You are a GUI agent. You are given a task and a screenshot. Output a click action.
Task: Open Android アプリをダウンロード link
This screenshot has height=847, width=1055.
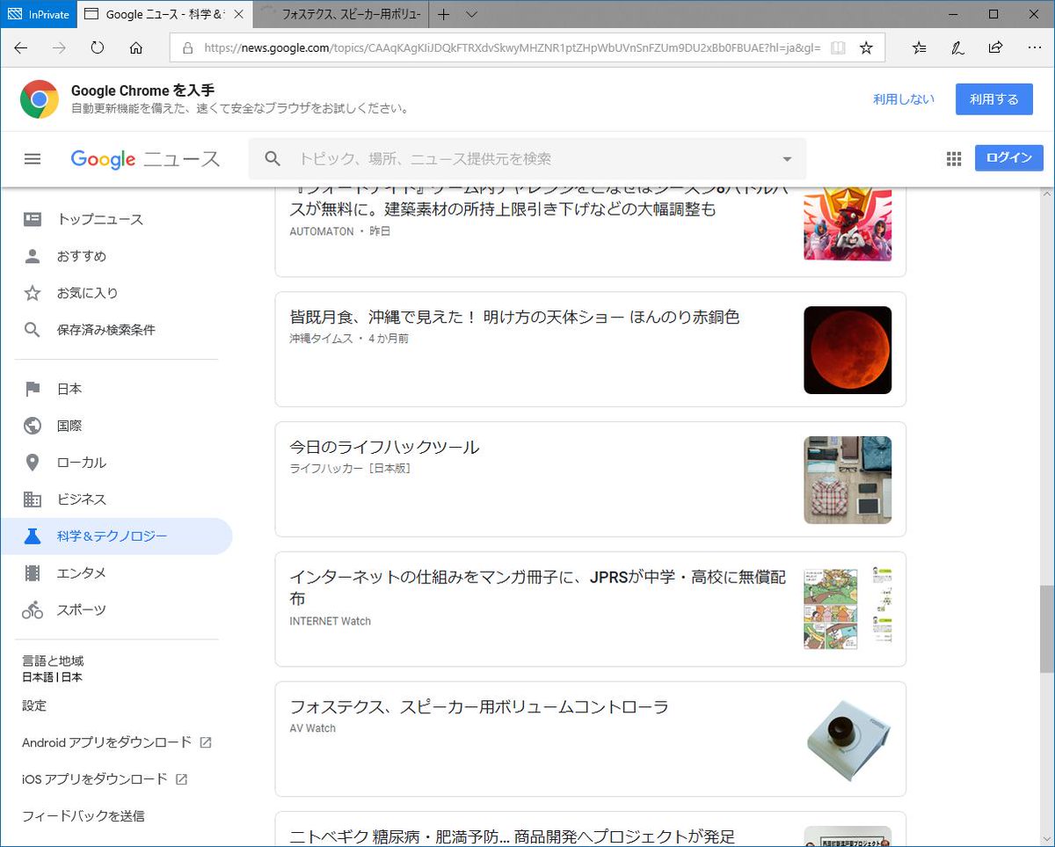click(x=117, y=742)
